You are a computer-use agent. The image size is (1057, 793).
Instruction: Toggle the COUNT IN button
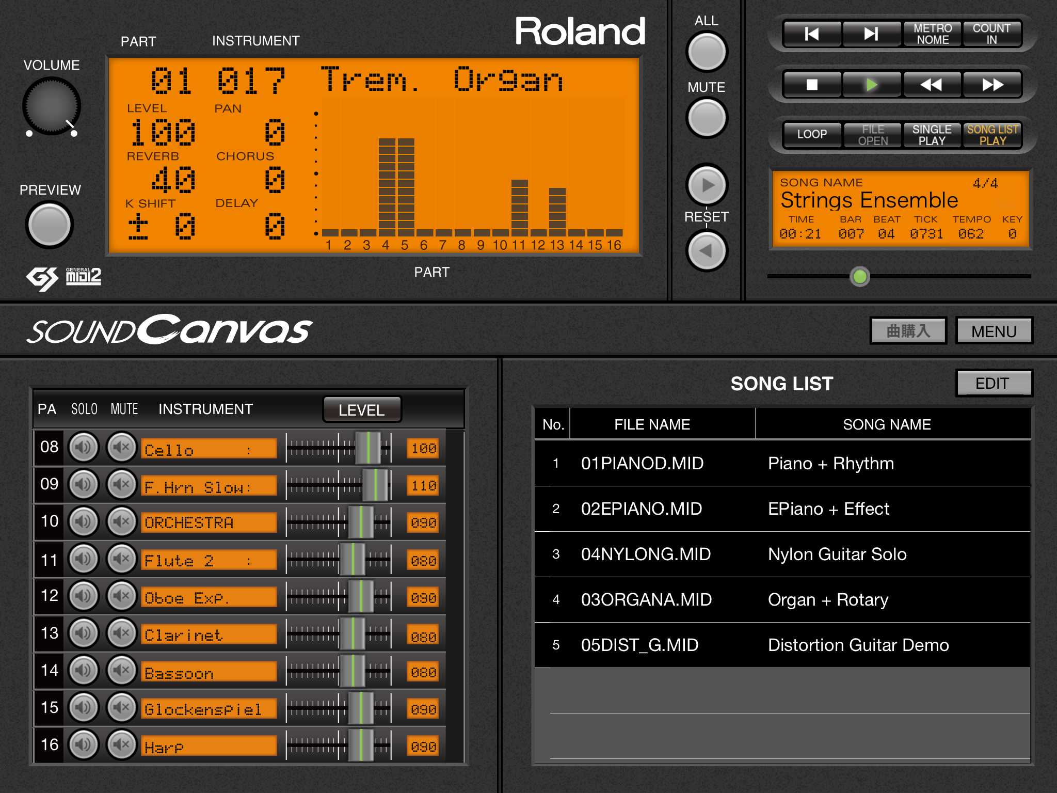point(992,34)
